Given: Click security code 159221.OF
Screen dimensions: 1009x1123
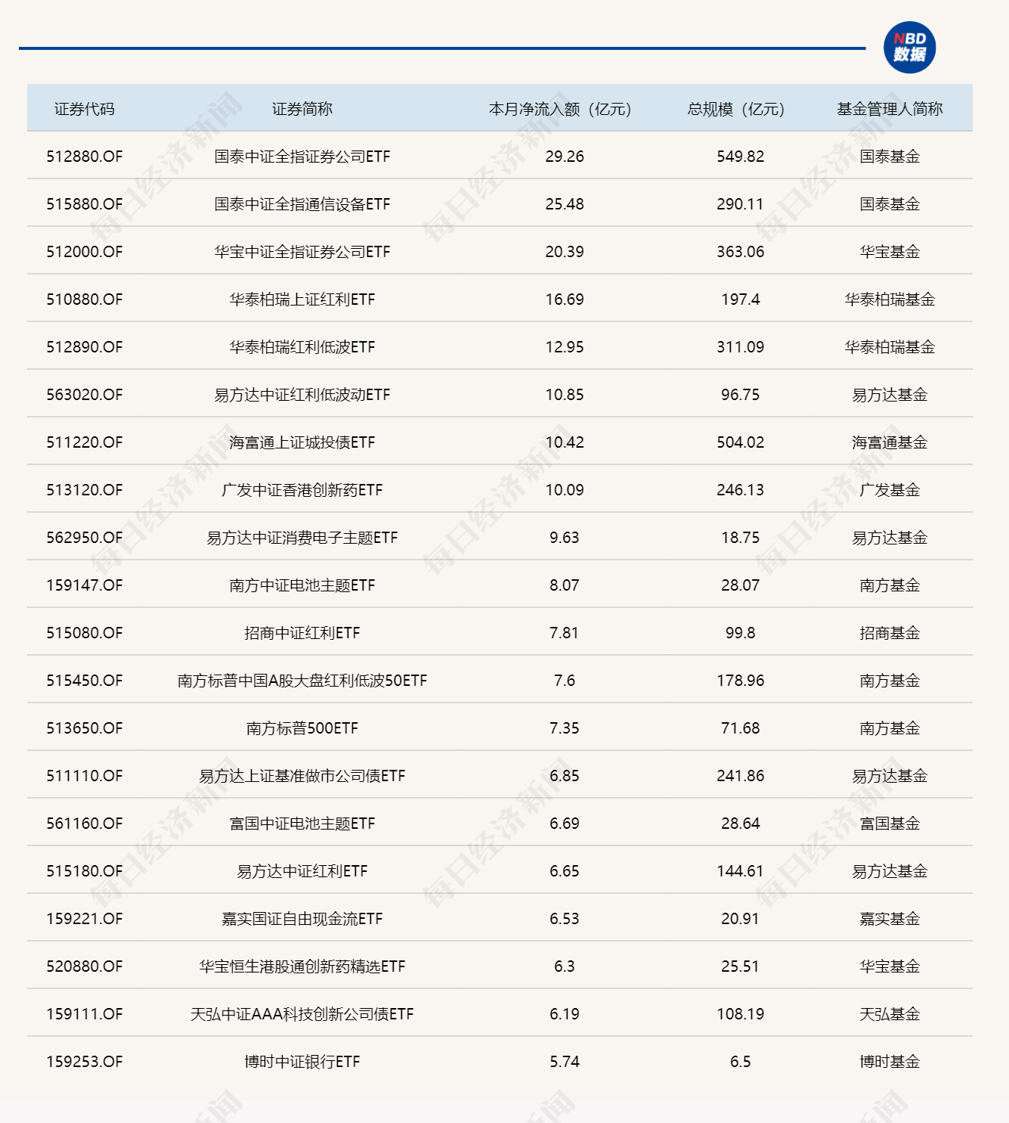Looking at the screenshot, I should tap(84, 919).
